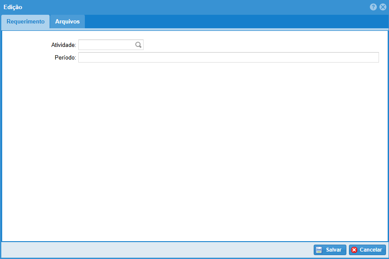Screen dimensions: 389x259
Task: Click the blank margin left of the Atividade label
Action: click(x=26, y=45)
